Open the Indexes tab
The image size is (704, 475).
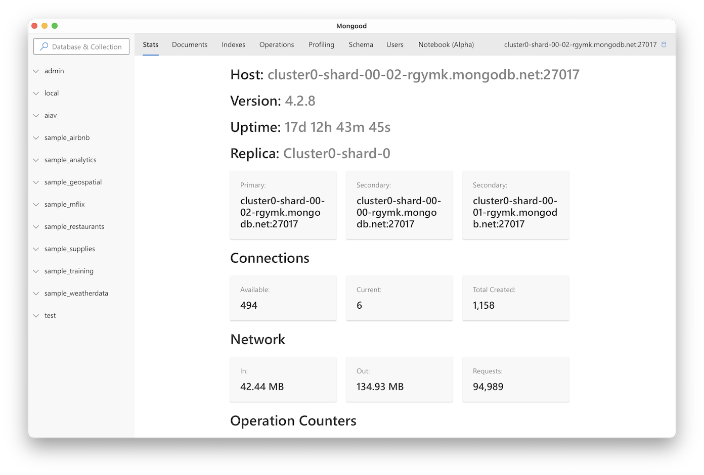click(234, 44)
